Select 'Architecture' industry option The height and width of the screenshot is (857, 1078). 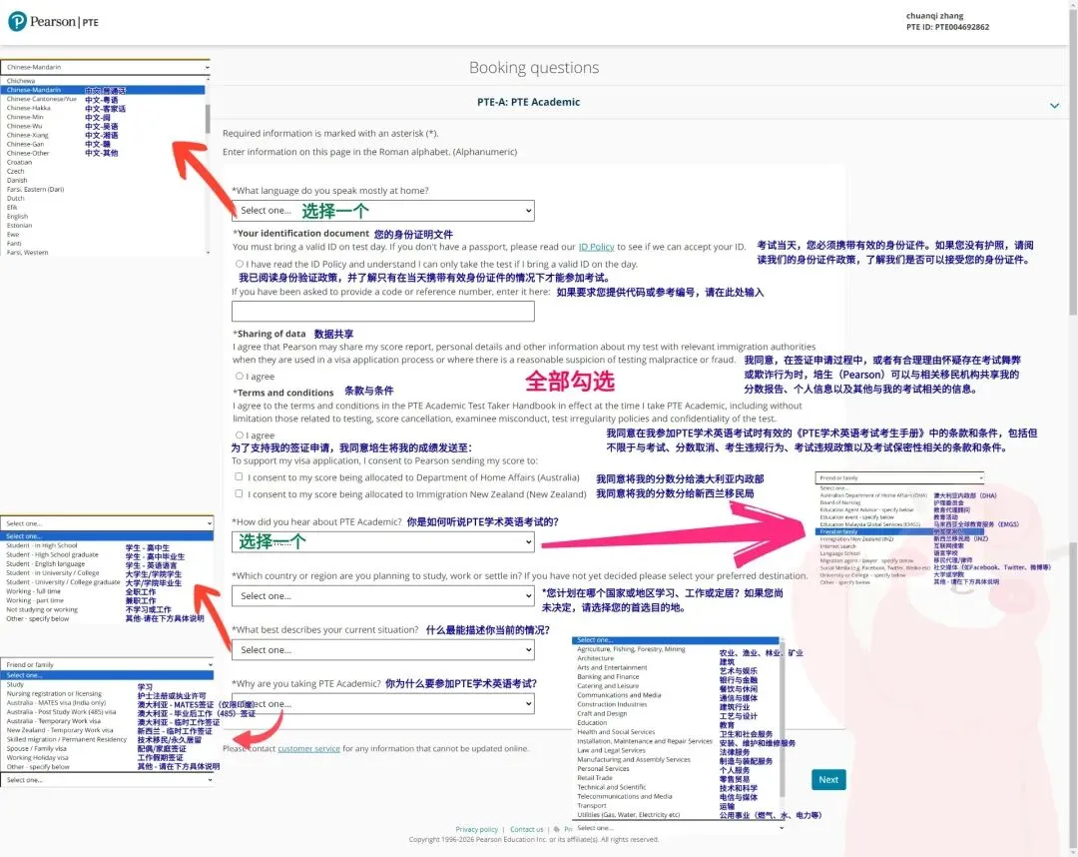coord(595,658)
